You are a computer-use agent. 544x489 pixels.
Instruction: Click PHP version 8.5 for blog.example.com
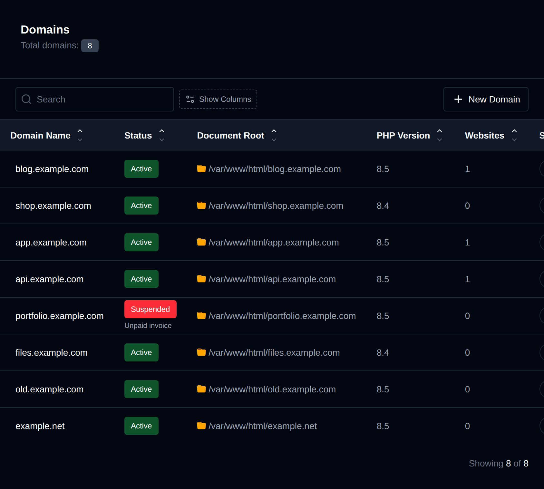pos(383,169)
